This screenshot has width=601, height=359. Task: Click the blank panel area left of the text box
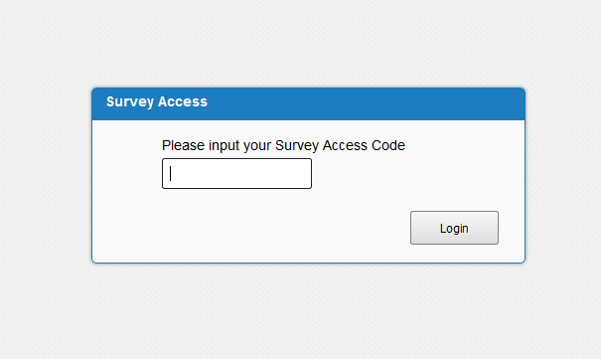pos(127,173)
